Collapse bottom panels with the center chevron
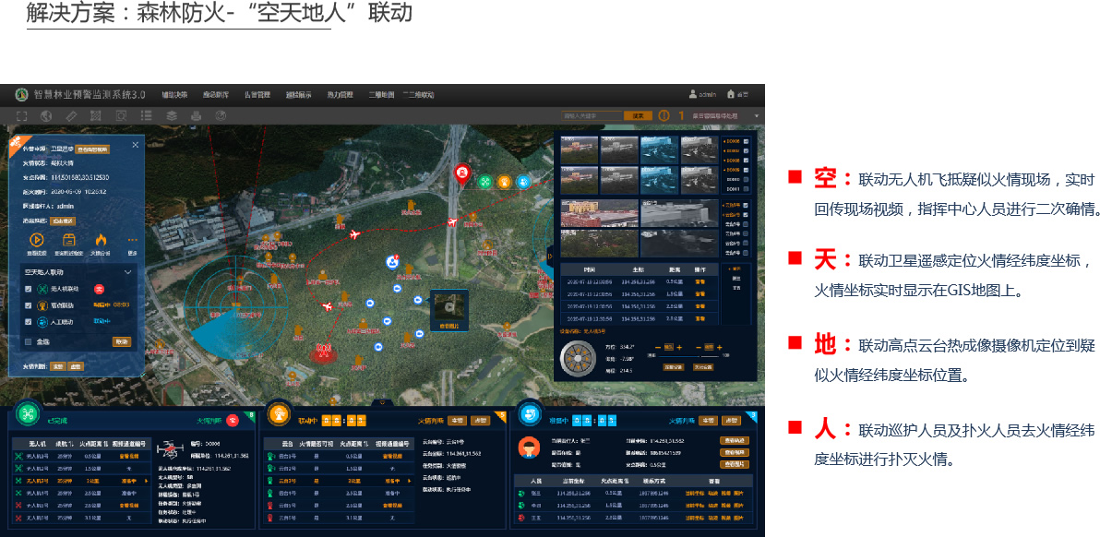This screenshot has height=537, width=1100. tap(383, 402)
